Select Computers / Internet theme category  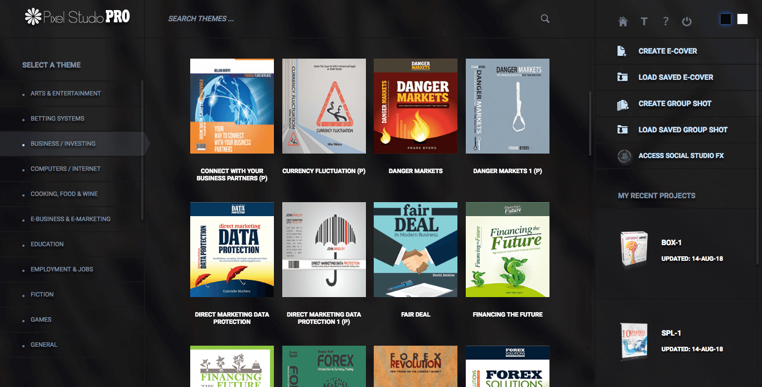click(66, 169)
